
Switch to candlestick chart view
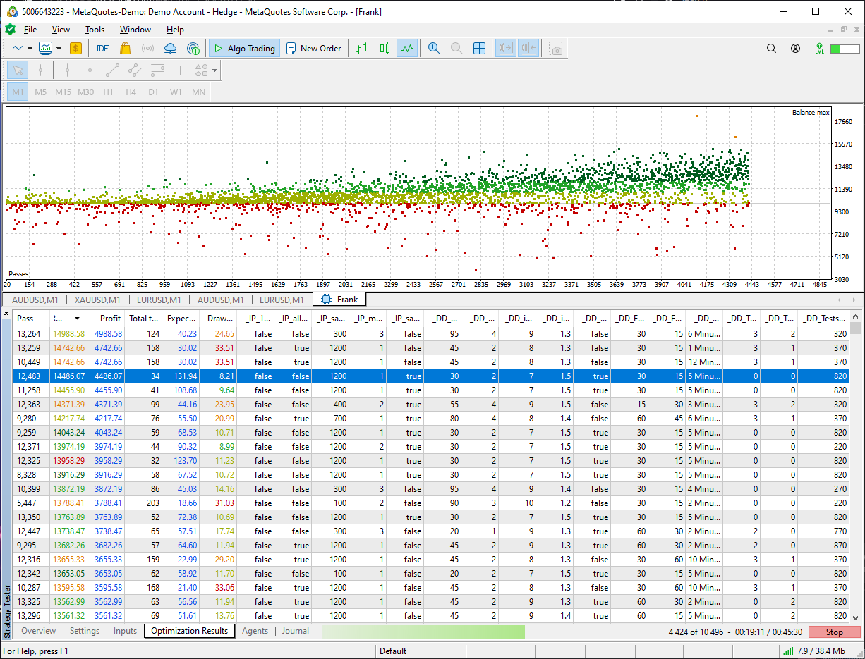pos(385,49)
